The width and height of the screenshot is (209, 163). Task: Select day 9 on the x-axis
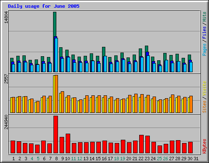pos(62,159)
